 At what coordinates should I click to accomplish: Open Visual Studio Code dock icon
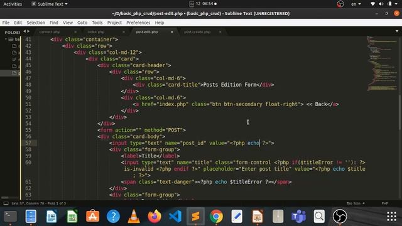175,216
